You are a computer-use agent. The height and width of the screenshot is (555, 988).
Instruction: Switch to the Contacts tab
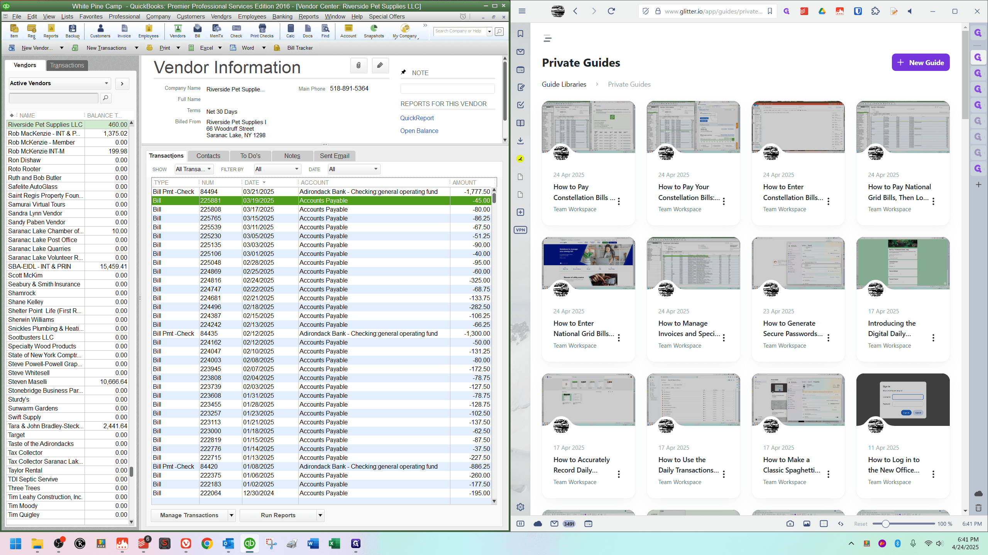tap(208, 156)
